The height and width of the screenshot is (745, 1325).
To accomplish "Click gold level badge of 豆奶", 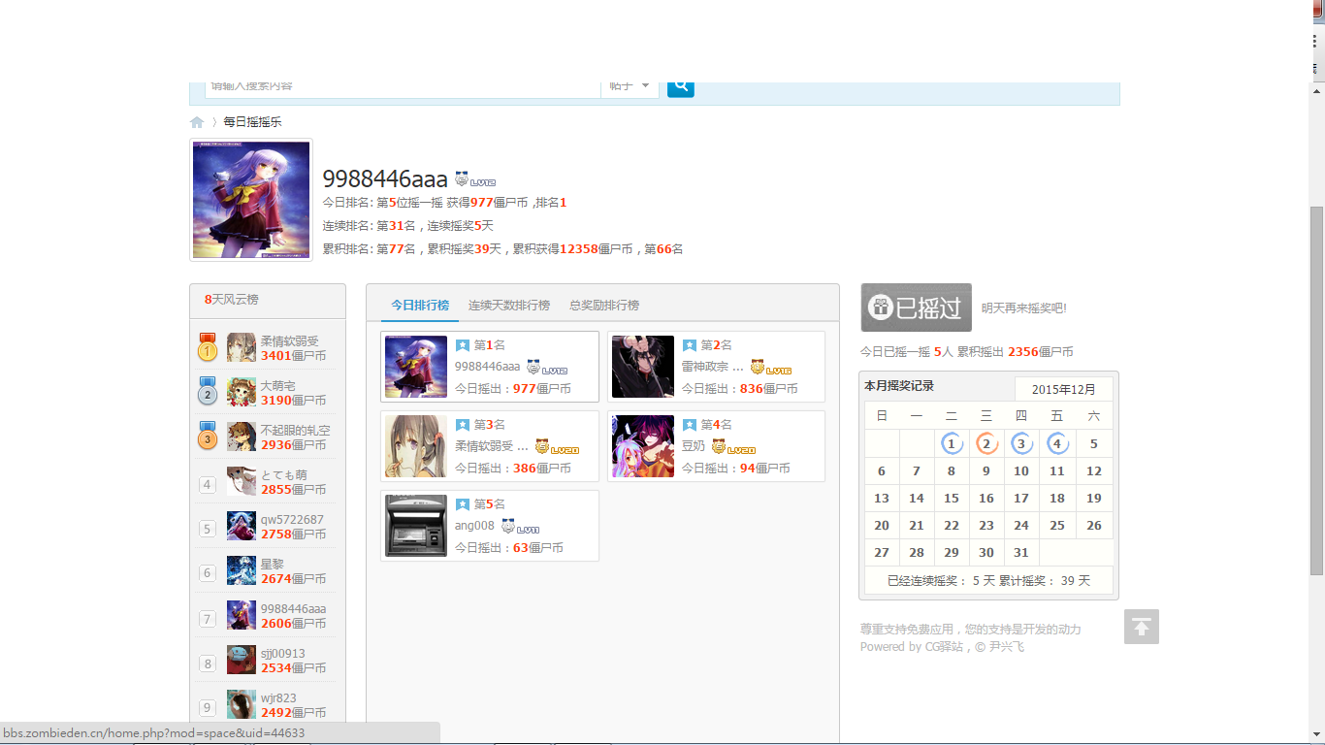I will point(733,447).
